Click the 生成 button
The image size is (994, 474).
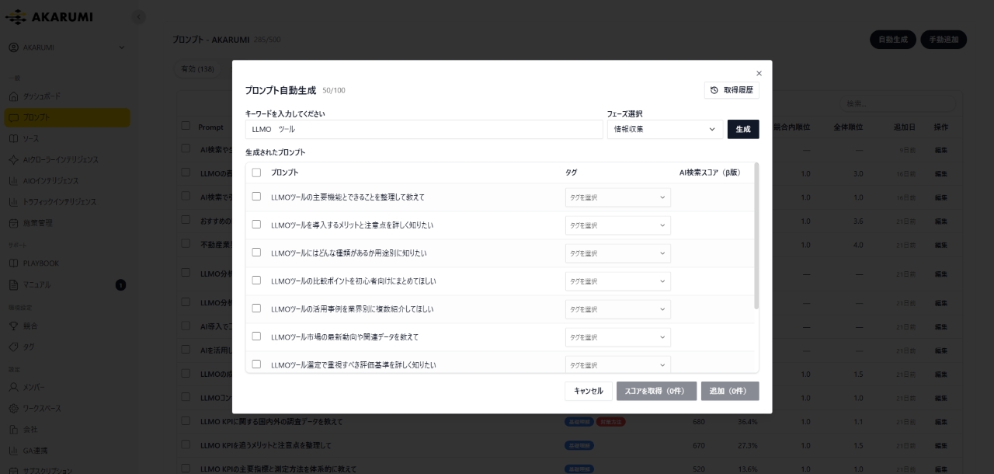[x=743, y=129]
